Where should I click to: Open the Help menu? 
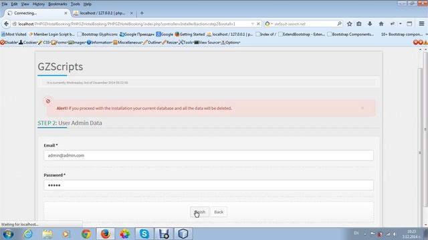coord(88,4)
